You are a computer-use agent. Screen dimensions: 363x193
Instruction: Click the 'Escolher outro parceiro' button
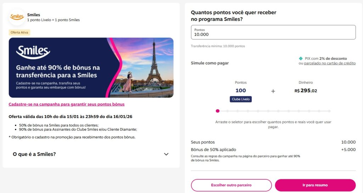pos(231,185)
